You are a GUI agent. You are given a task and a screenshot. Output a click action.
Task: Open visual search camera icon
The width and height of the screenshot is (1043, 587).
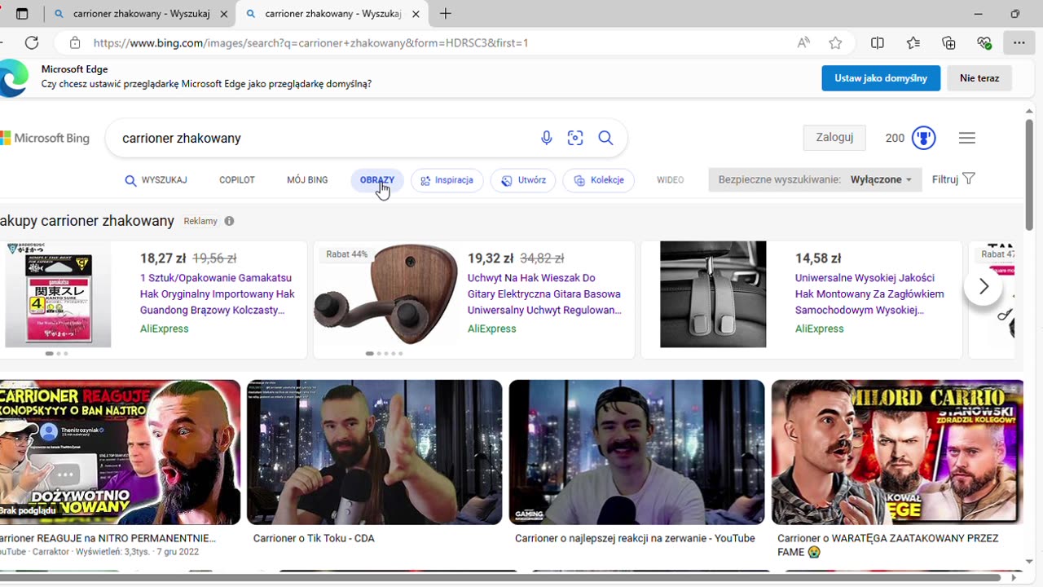[575, 139]
